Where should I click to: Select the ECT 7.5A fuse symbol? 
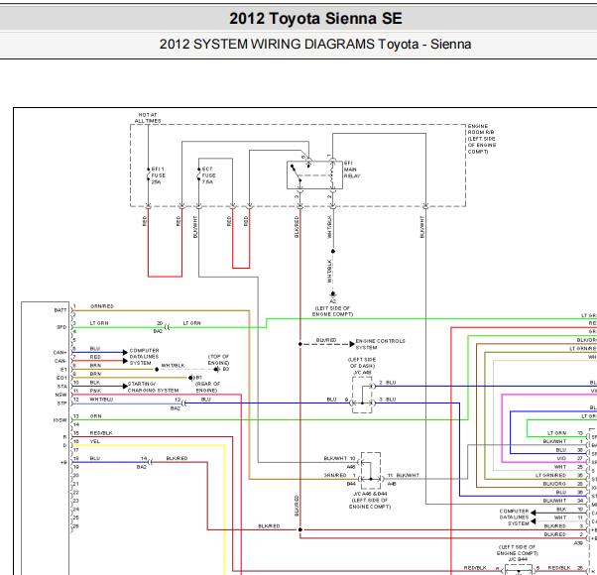(x=198, y=174)
